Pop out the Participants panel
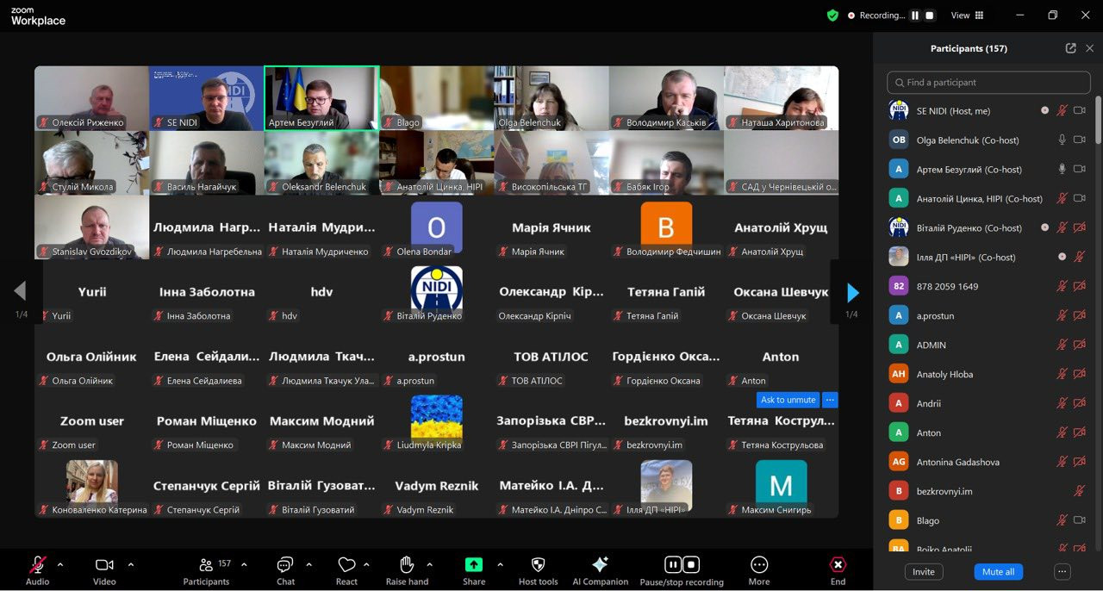1103x591 pixels. tap(1070, 48)
